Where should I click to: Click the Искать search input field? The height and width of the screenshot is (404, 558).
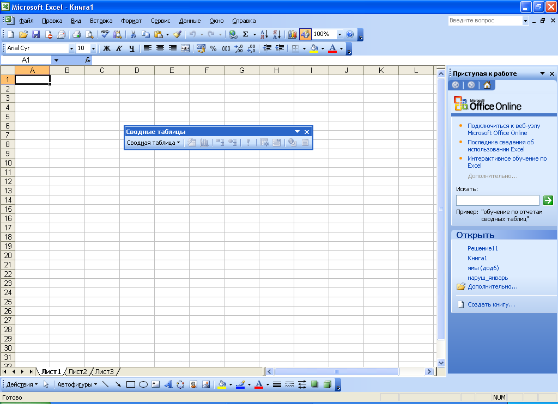pos(498,200)
